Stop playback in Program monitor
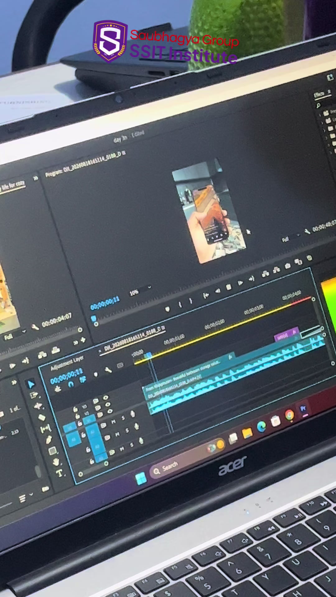Screen dimensions: 336x597 [x=229, y=287]
